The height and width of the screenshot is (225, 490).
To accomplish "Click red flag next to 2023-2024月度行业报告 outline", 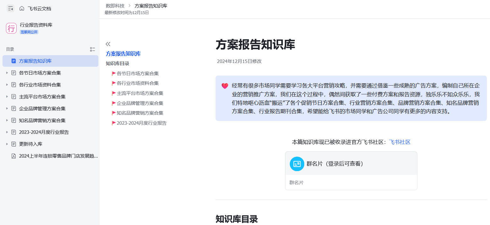I will pyautogui.click(x=114, y=123).
